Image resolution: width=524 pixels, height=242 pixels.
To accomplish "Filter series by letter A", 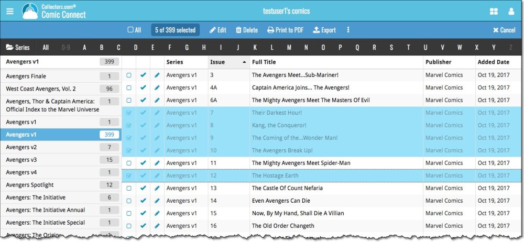I will pyautogui.click(x=84, y=48).
